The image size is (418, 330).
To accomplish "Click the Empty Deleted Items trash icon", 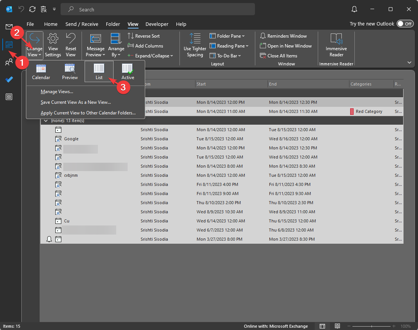I will click(43, 9).
